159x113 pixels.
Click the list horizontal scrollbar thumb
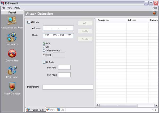[x=119, y=105]
